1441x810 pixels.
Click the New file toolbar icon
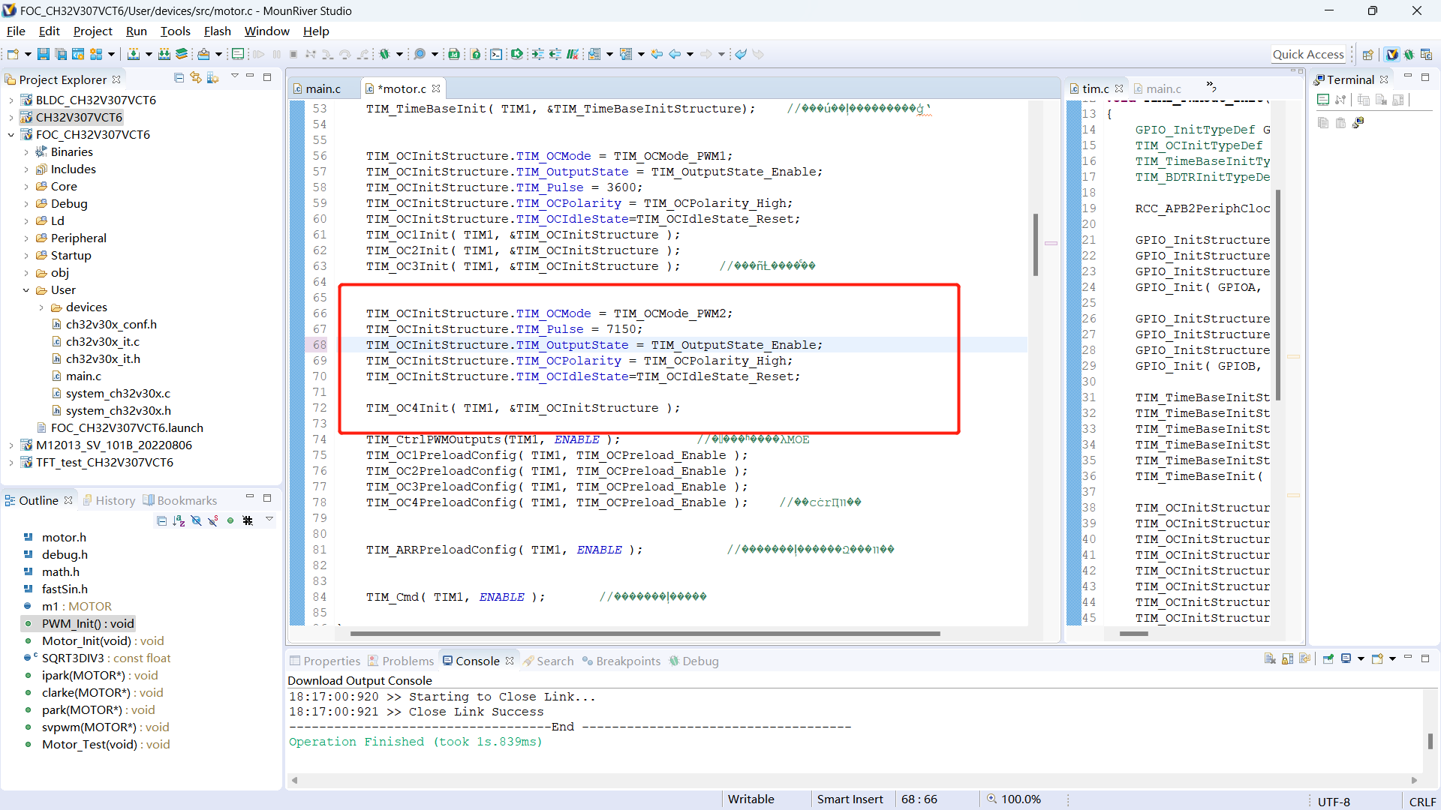[x=13, y=54]
